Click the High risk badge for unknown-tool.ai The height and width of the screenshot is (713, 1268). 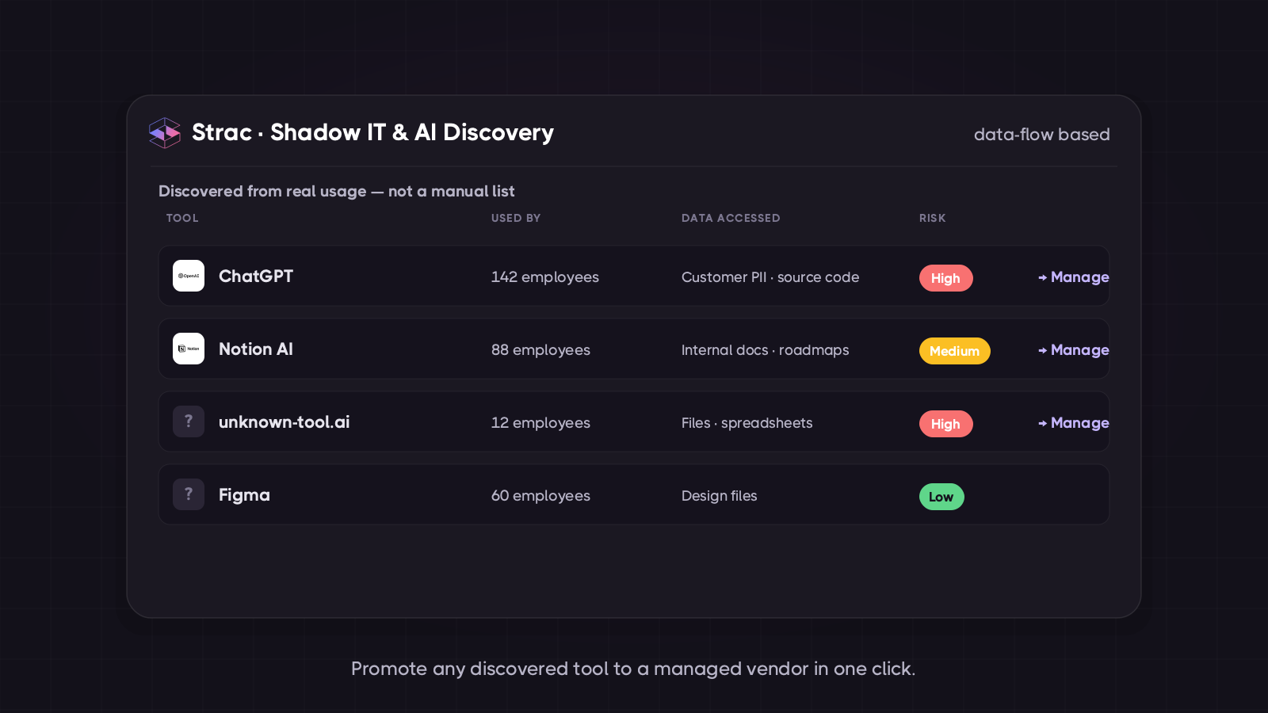tap(945, 424)
